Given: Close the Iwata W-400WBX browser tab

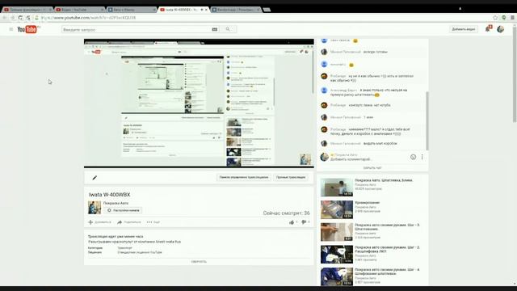Looking at the screenshot, I should (206, 10).
